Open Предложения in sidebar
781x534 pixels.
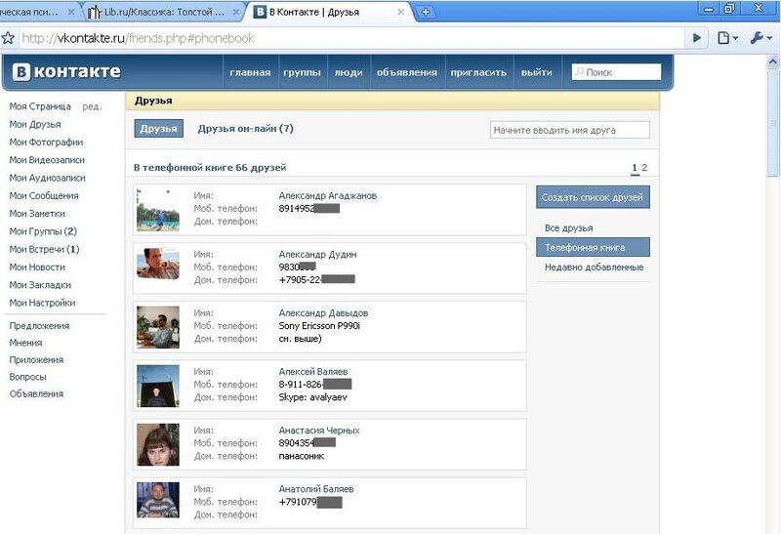39,326
